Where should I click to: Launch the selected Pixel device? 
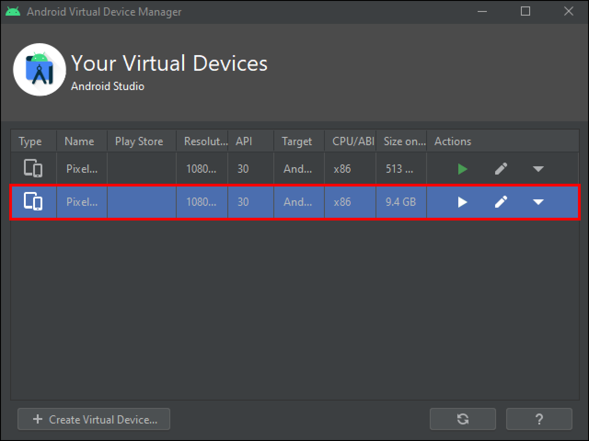click(462, 202)
